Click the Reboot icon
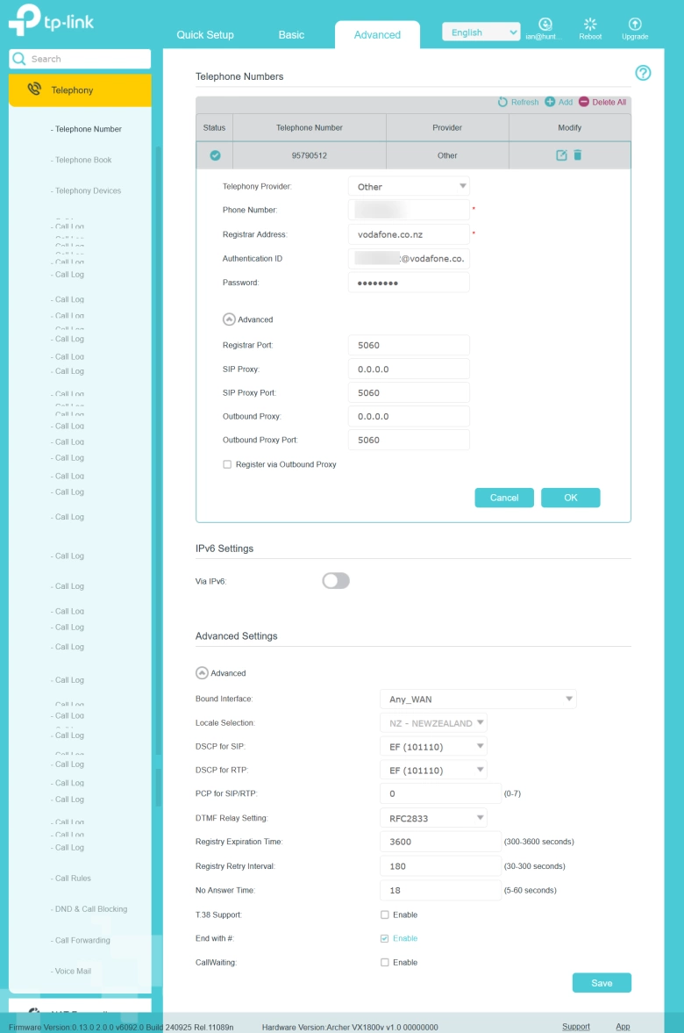Image resolution: width=684 pixels, height=1033 pixels. tap(590, 25)
